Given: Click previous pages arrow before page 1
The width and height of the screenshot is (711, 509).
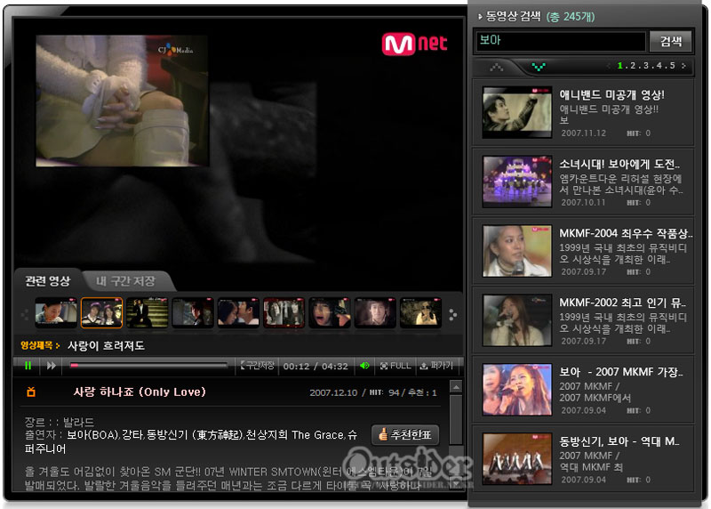Looking at the screenshot, I should (x=609, y=66).
